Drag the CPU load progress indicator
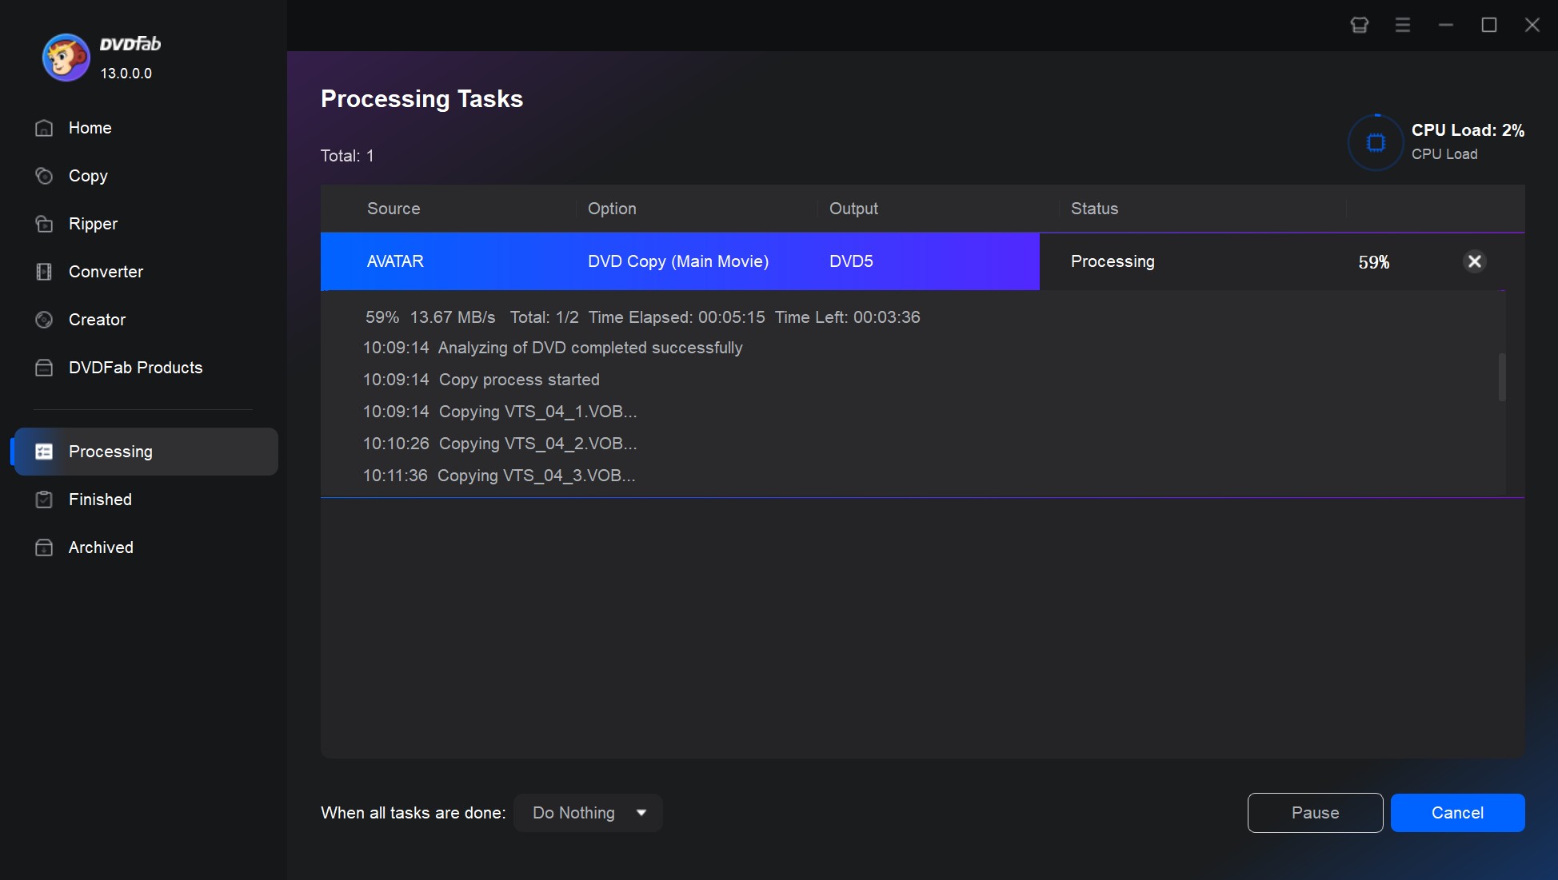Viewport: 1558px width, 880px height. [1373, 140]
